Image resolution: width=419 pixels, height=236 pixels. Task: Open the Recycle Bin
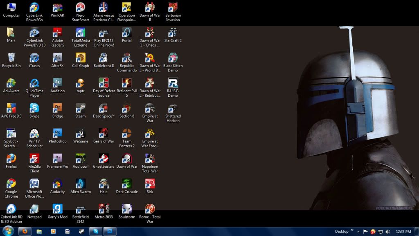click(x=11, y=60)
